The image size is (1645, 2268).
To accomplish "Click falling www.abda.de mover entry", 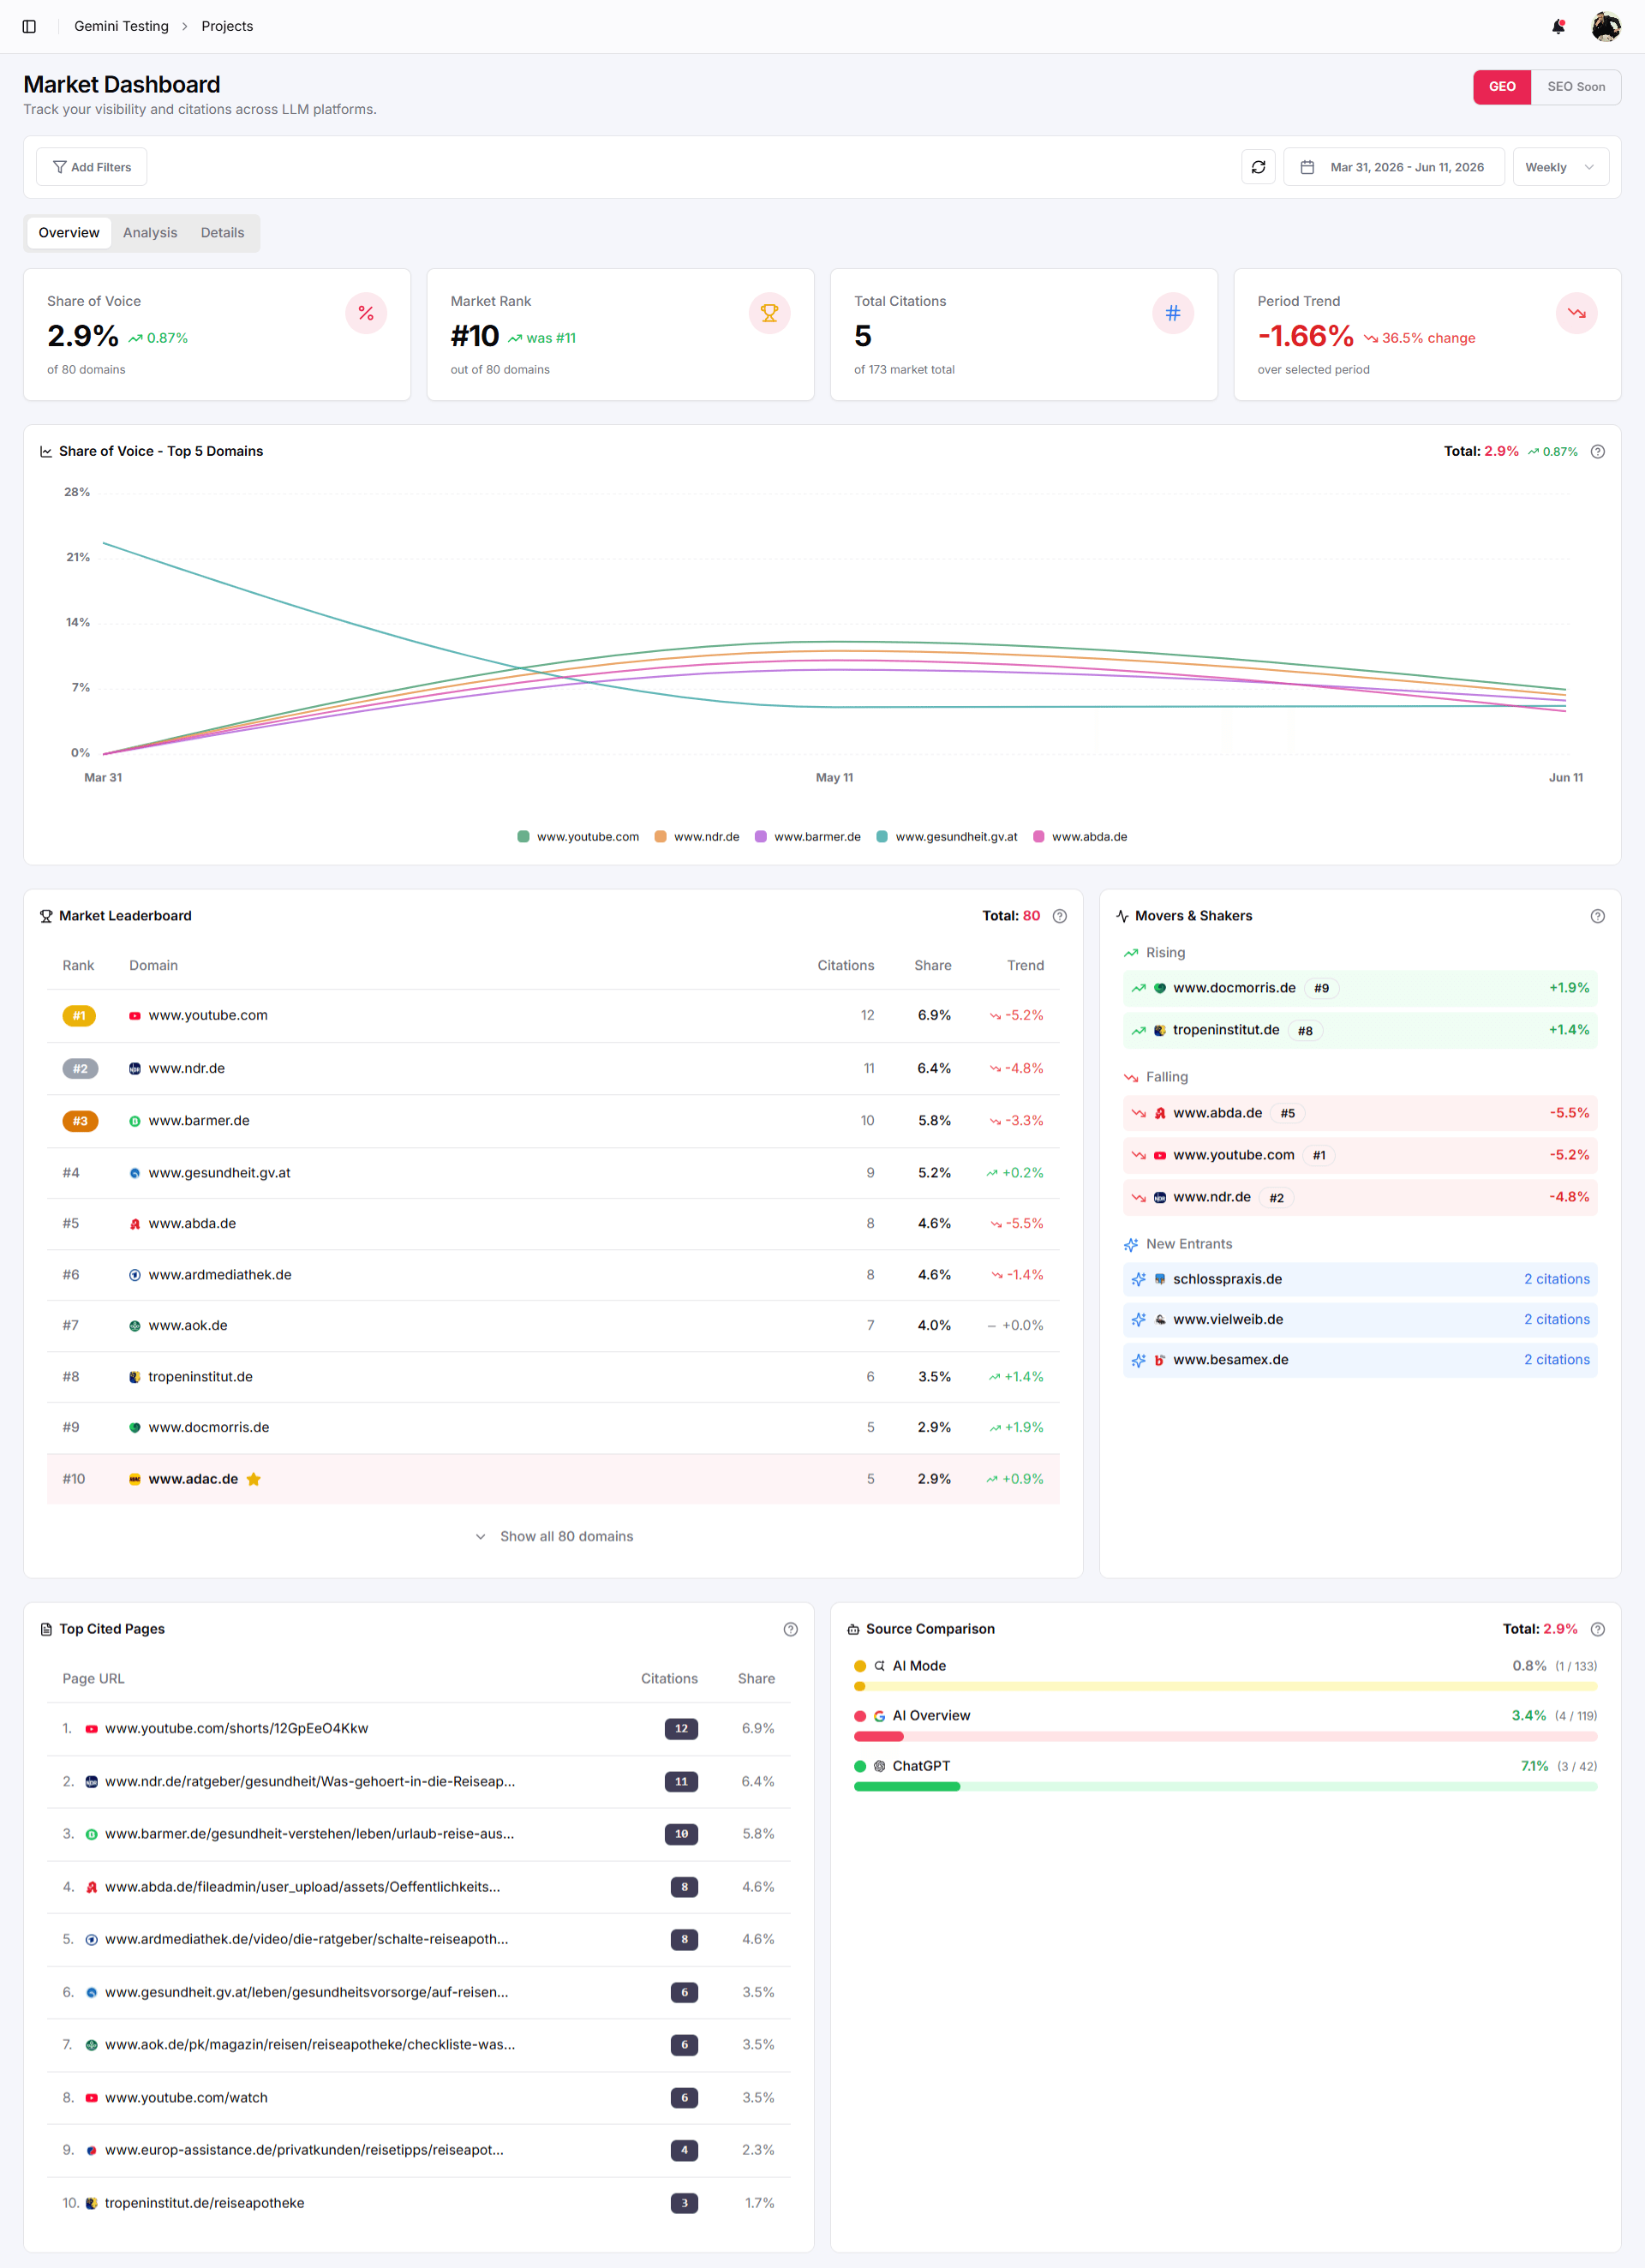I will (x=1359, y=1113).
